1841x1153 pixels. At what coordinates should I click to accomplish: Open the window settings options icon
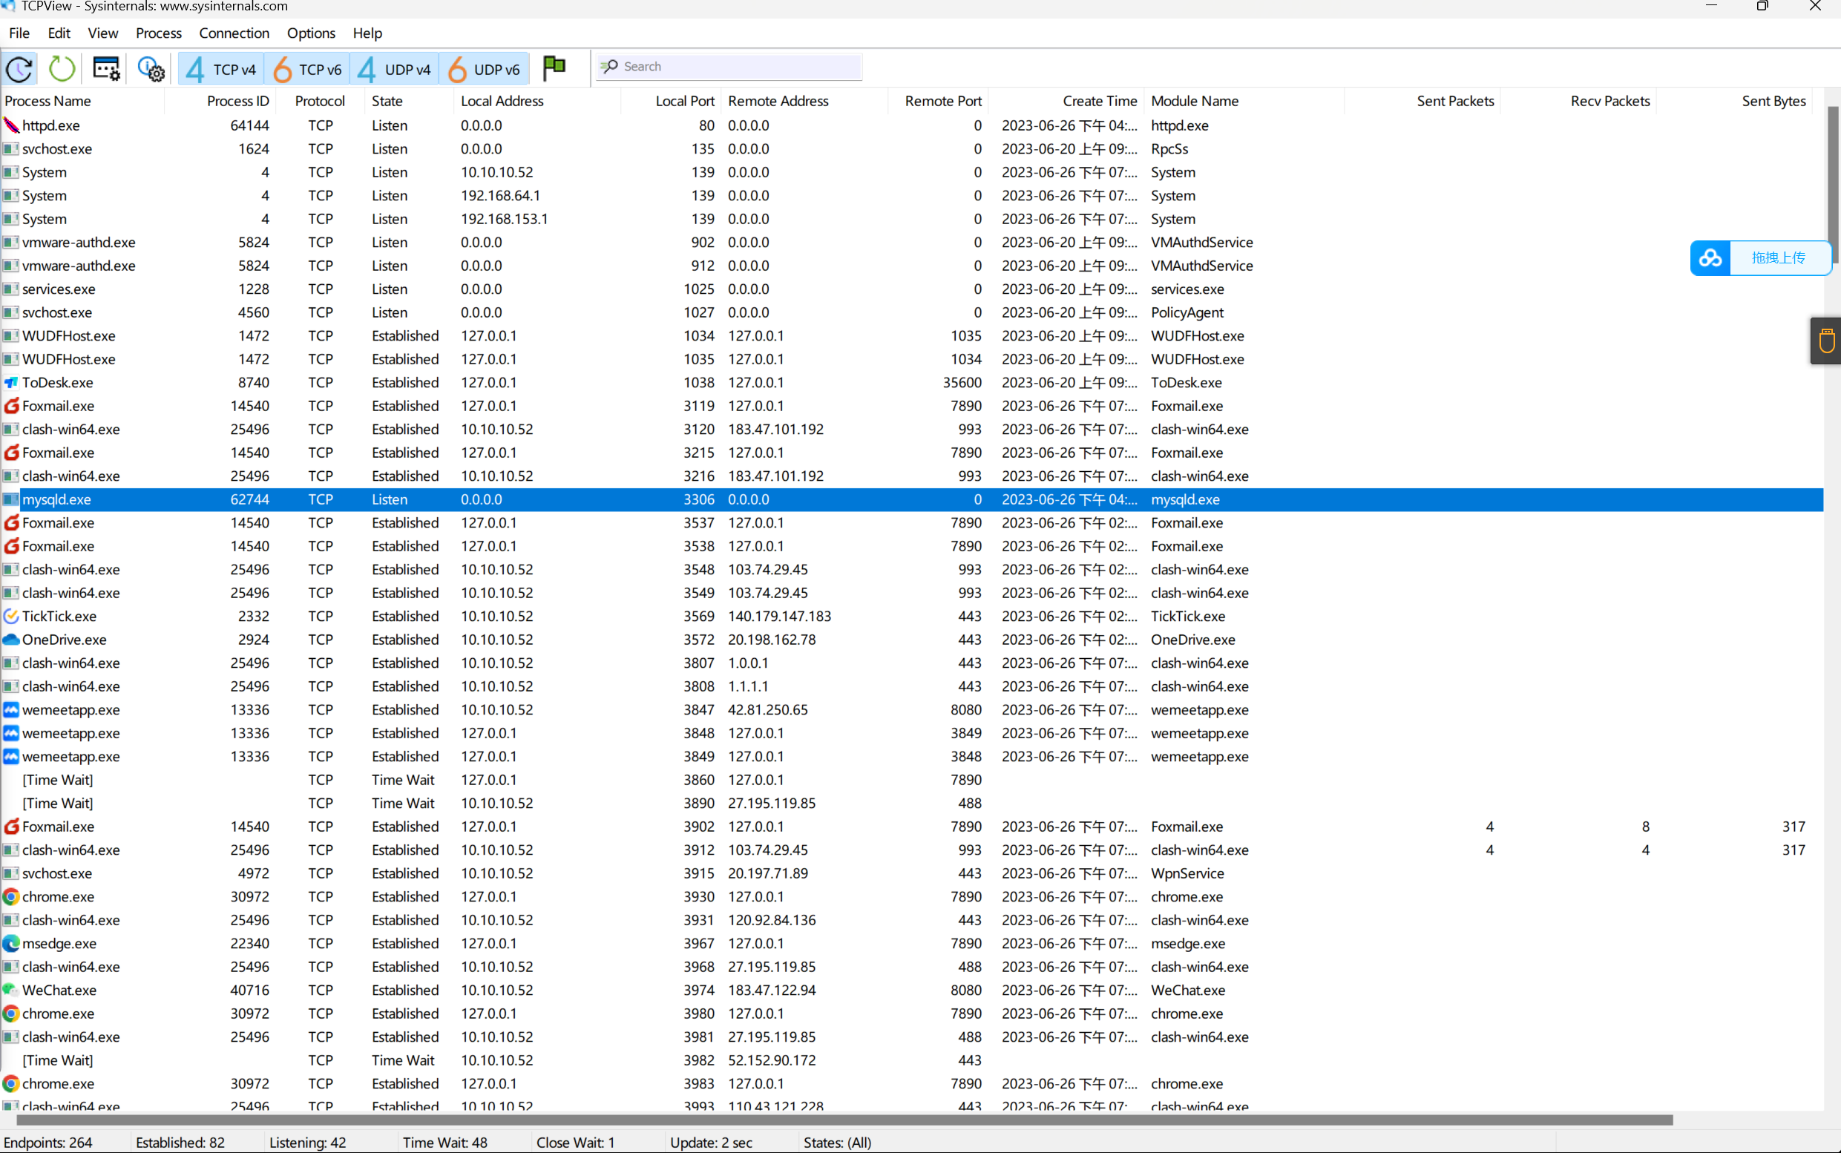106,68
